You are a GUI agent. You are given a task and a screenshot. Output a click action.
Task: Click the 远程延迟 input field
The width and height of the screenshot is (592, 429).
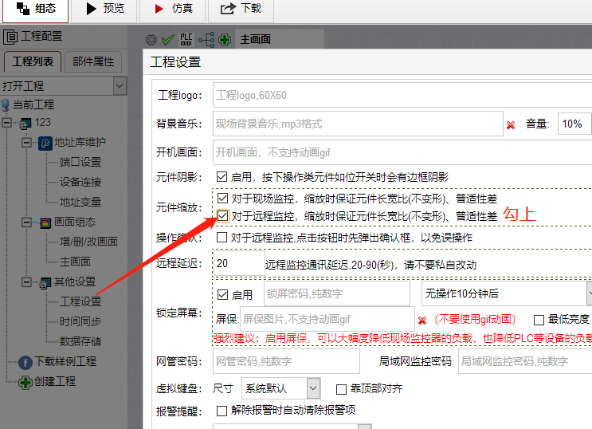click(239, 263)
